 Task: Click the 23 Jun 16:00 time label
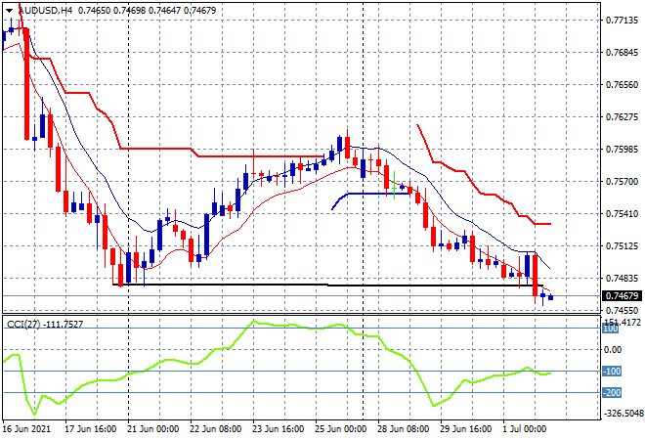(279, 429)
